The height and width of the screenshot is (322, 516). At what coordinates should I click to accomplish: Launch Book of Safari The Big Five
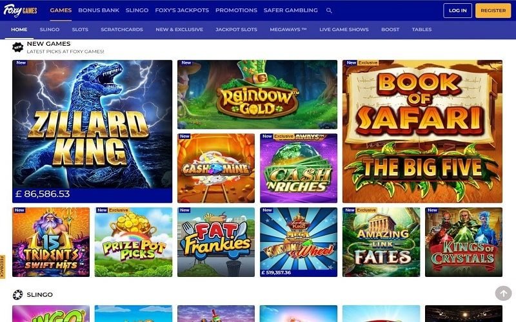pos(422,131)
